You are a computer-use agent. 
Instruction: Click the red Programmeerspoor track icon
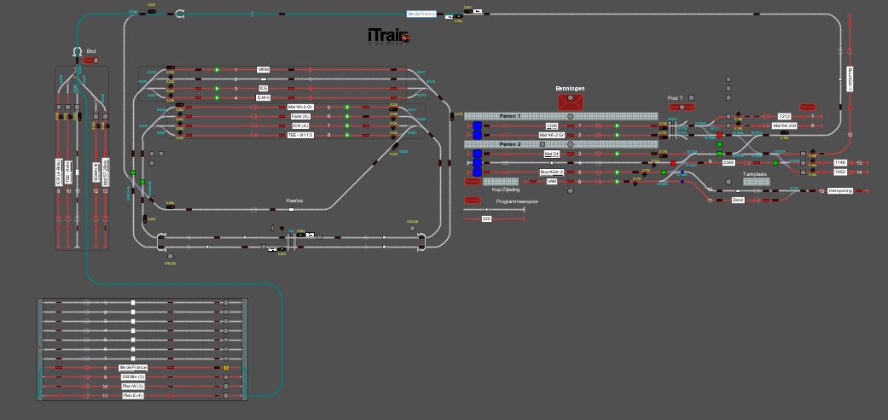point(473,200)
